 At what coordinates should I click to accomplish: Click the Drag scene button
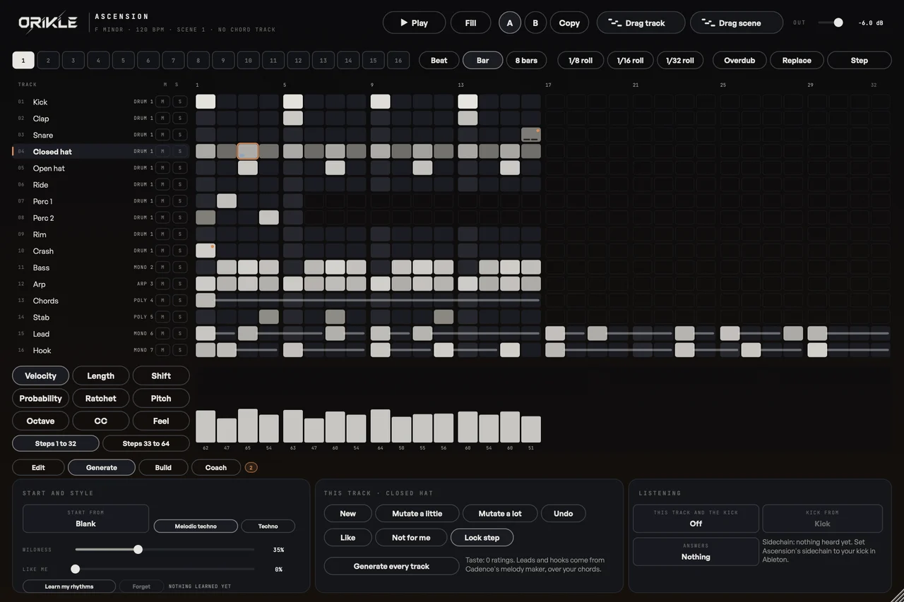tap(736, 23)
